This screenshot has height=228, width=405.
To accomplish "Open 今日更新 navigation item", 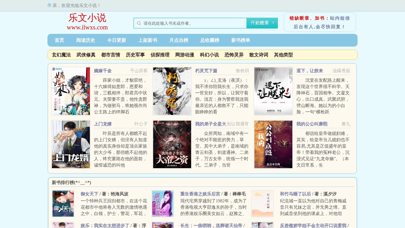I will point(117,40).
